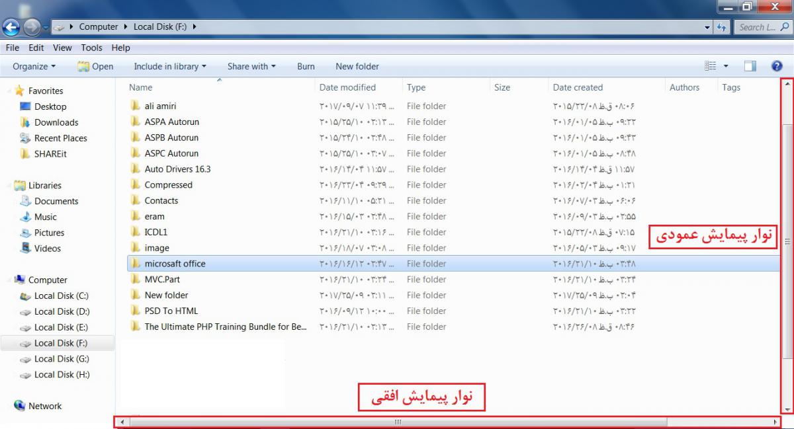Open the Change your view dropdown arrow
This screenshot has height=429, width=794.
click(726, 66)
